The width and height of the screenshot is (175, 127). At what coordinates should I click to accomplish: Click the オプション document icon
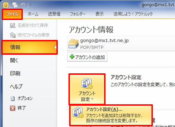(12, 98)
